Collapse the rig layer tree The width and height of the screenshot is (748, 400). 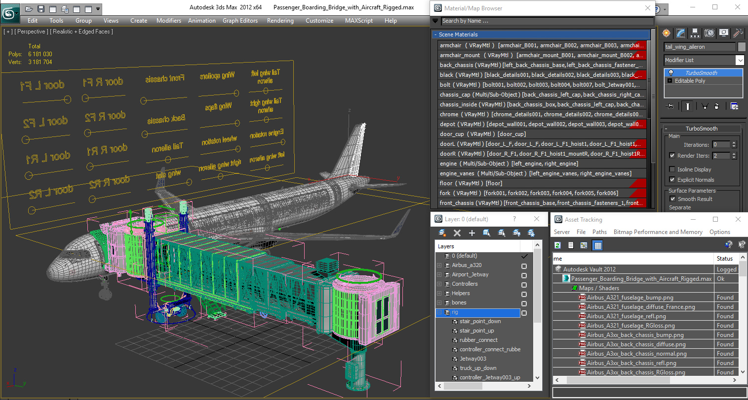click(x=439, y=312)
